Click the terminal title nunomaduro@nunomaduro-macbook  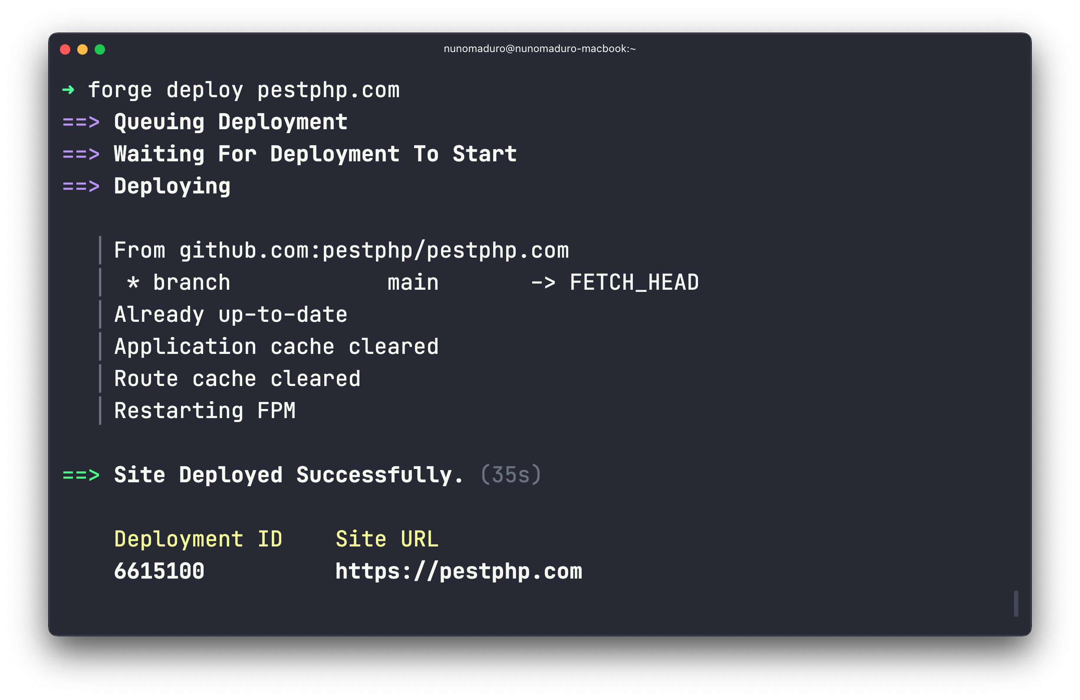(540, 49)
